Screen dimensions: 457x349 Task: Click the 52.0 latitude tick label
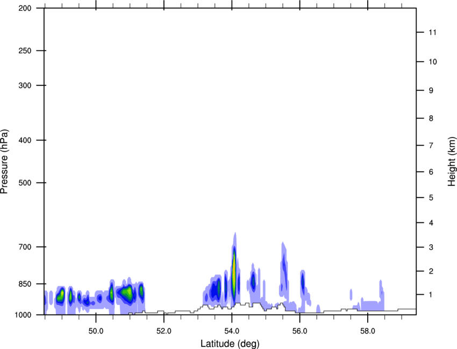tap(164, 331)
